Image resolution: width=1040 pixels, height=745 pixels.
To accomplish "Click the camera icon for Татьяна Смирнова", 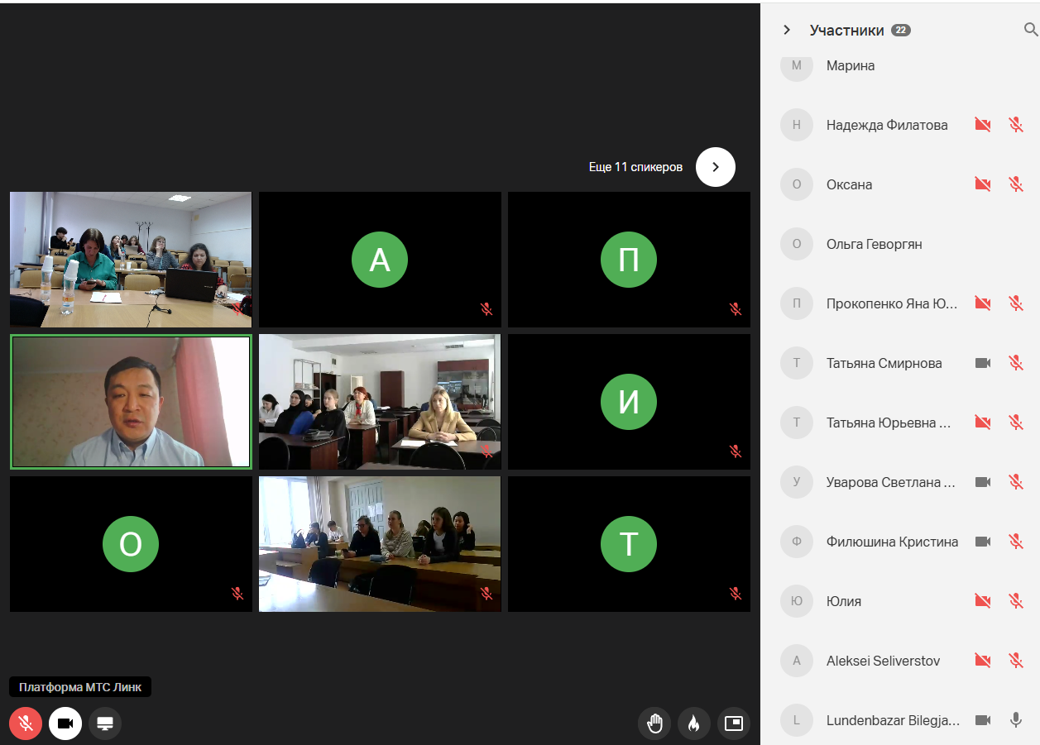I will pyautogui.click(x=983, y=363).
